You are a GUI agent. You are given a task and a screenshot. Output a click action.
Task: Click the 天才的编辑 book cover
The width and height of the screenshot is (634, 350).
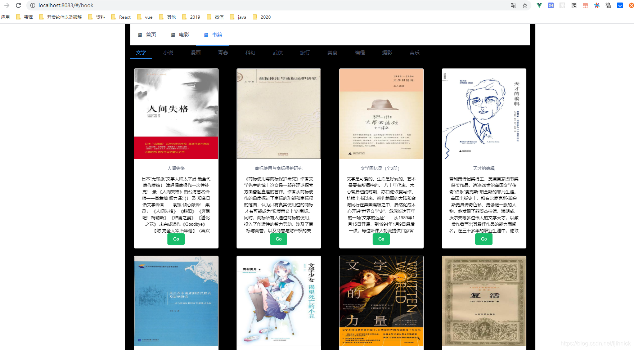tap(484, 114)
